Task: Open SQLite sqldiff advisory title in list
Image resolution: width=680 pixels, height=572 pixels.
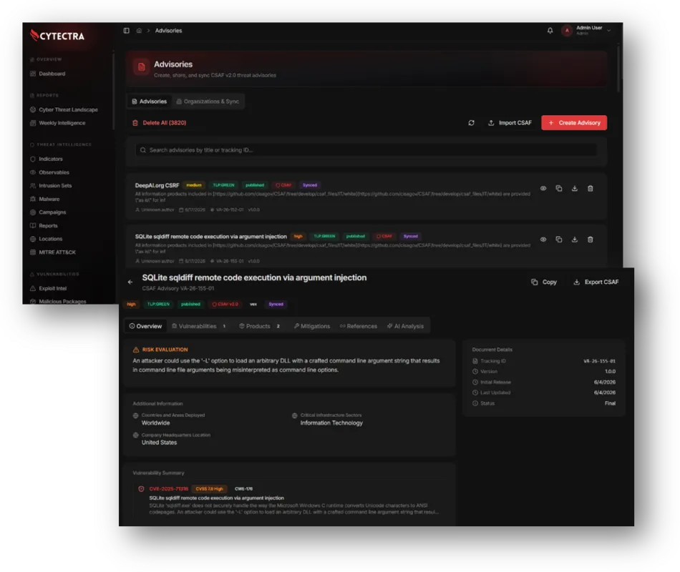Action: tap(210, 237)
